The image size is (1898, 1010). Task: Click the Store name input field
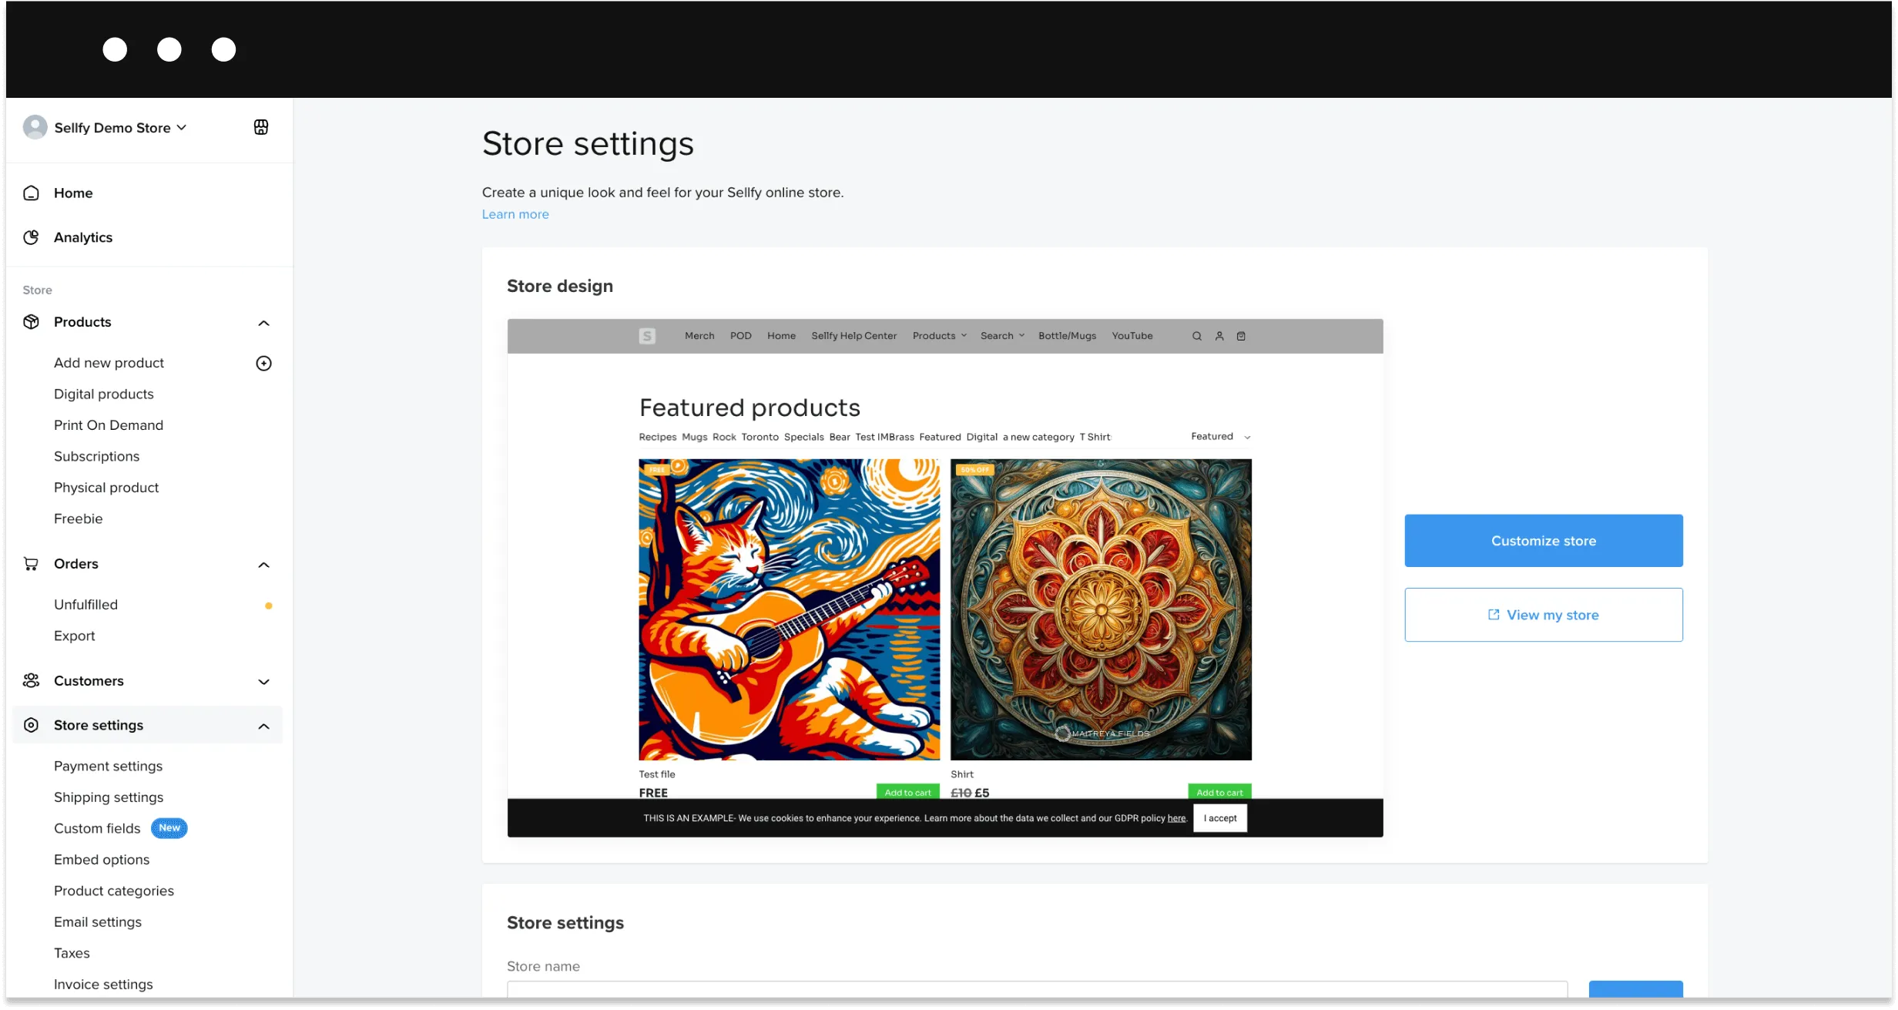(1037, 989)
